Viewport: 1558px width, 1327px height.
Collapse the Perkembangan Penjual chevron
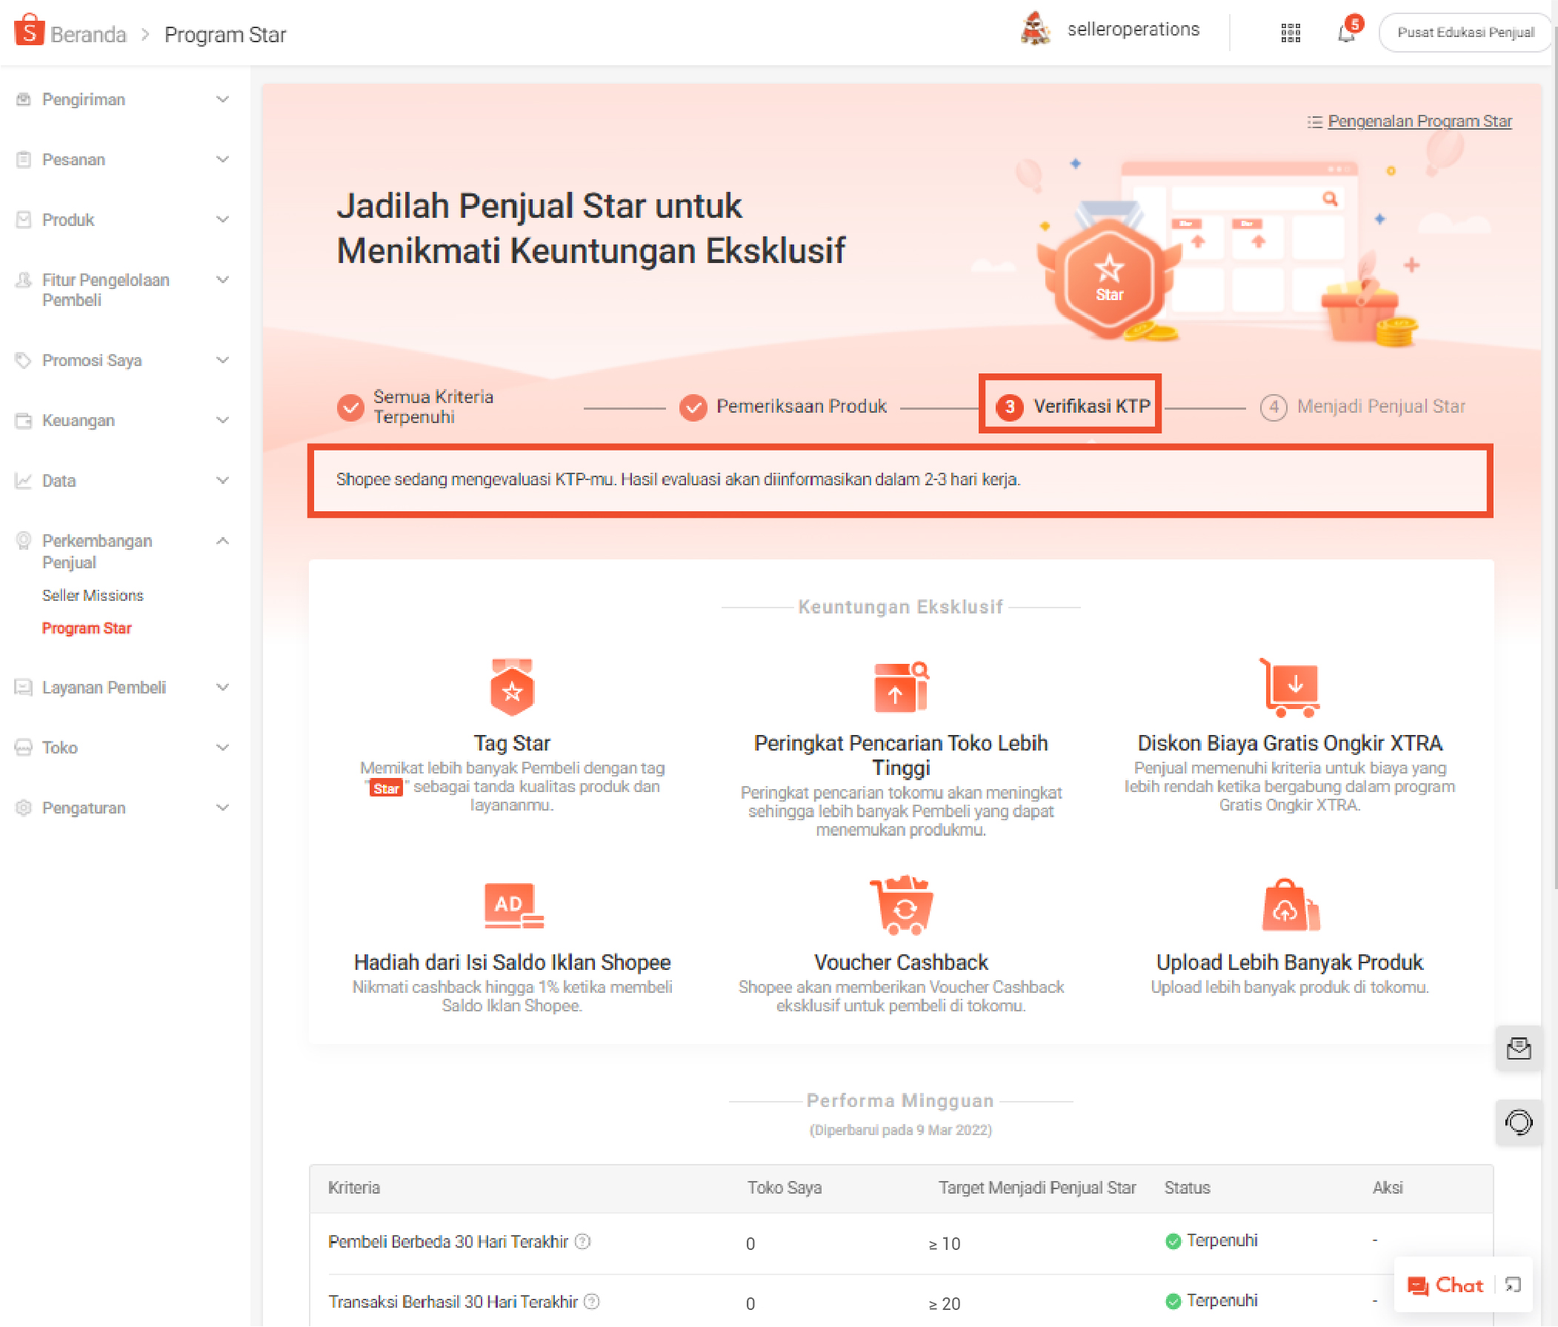point(222,541)
